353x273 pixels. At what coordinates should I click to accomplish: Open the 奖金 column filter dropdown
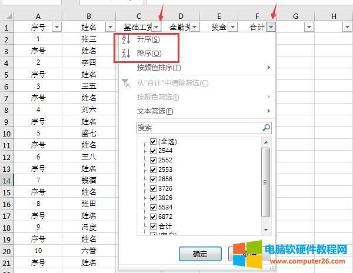[233, 27]
